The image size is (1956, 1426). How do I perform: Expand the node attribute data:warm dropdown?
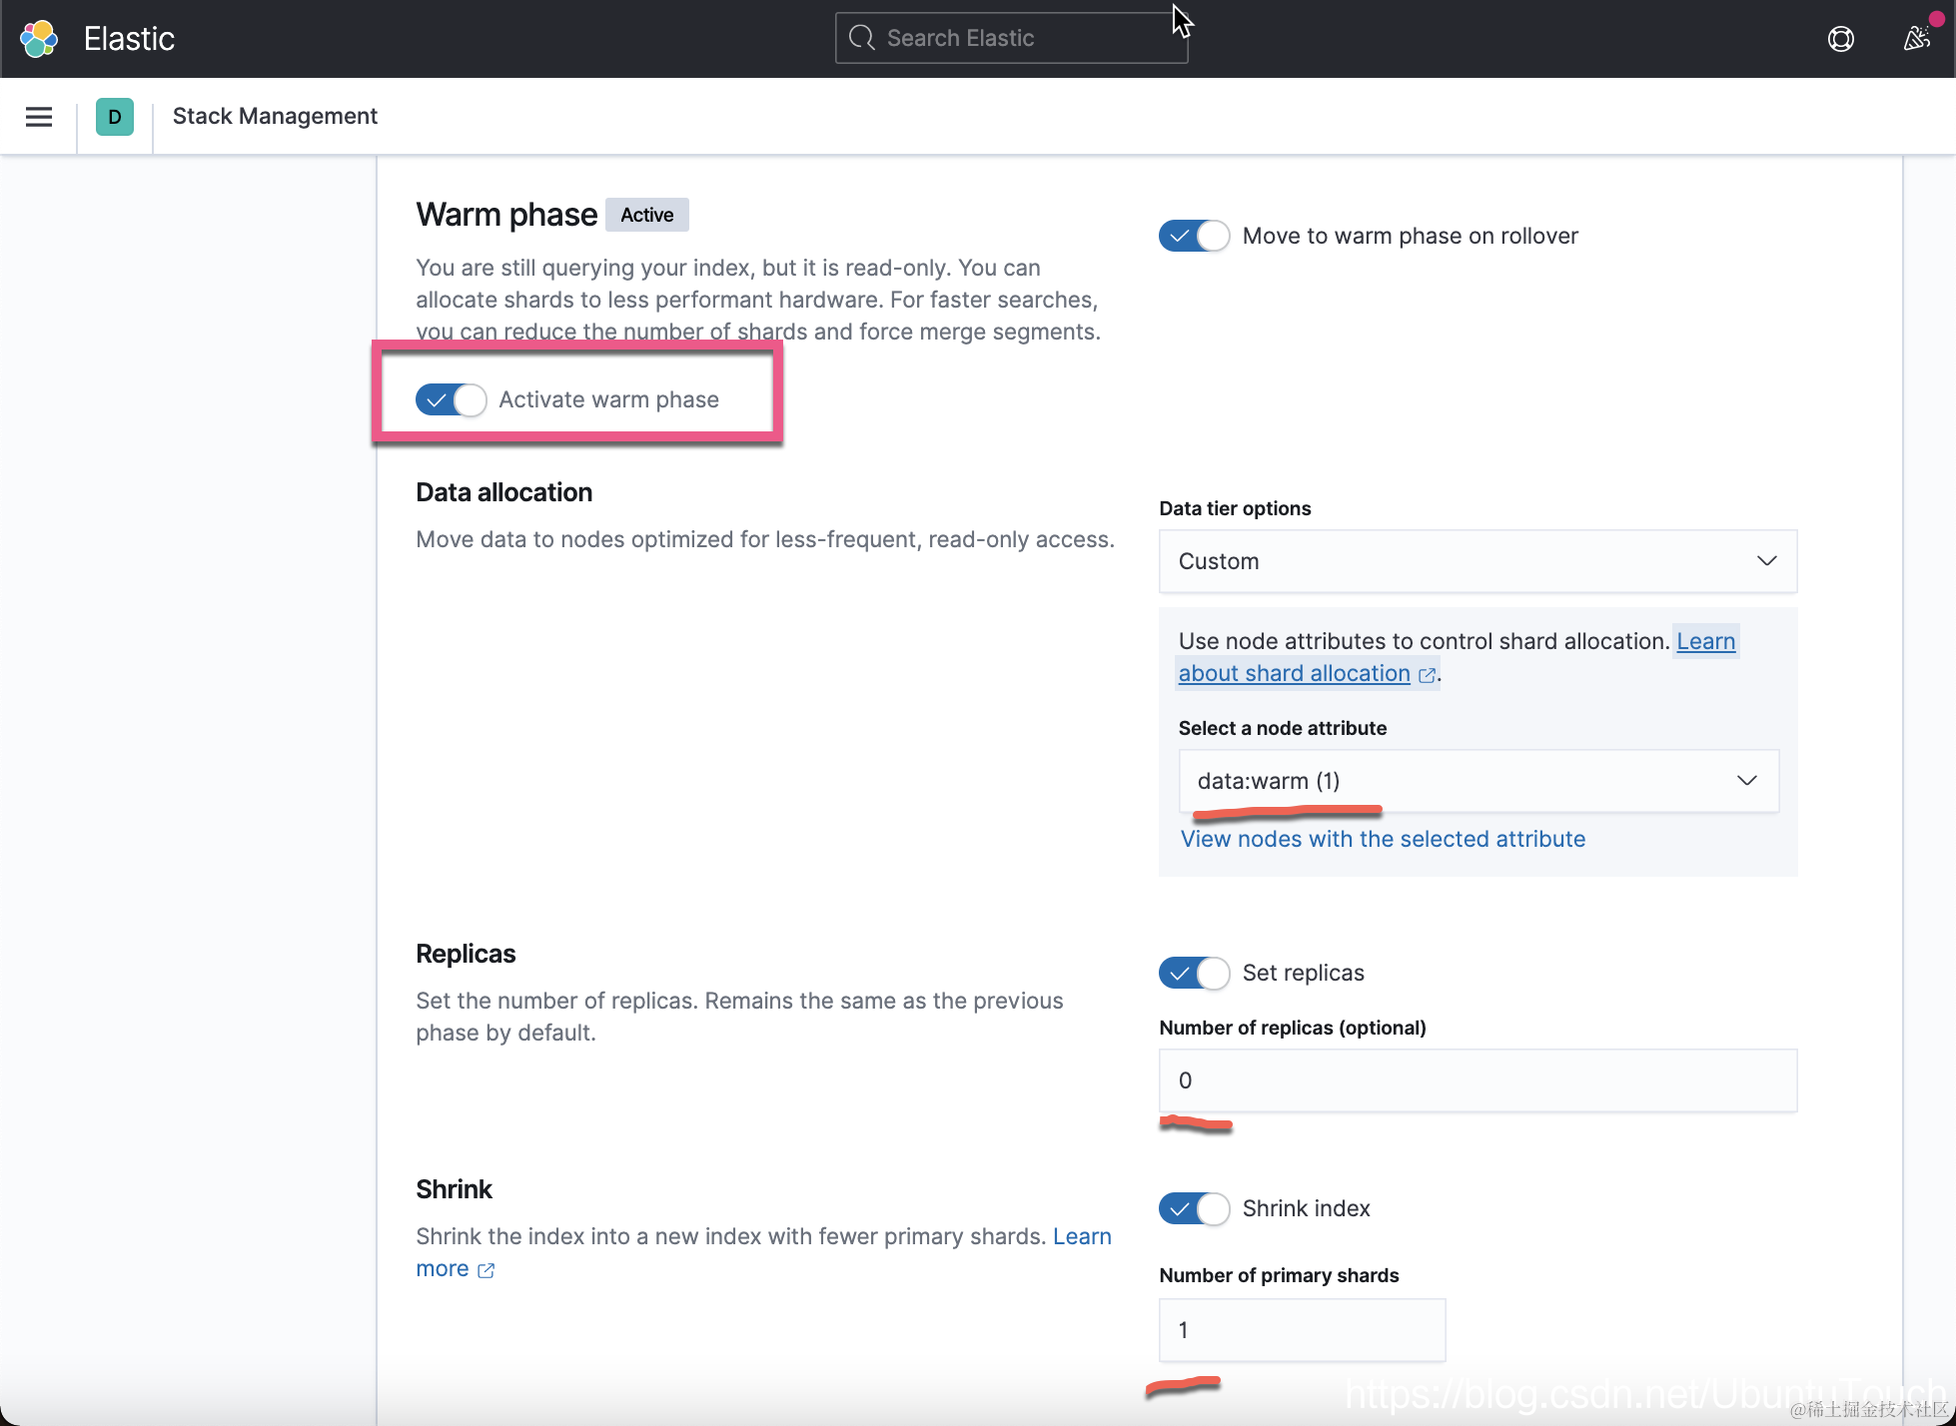click(x=1477, y=781)
